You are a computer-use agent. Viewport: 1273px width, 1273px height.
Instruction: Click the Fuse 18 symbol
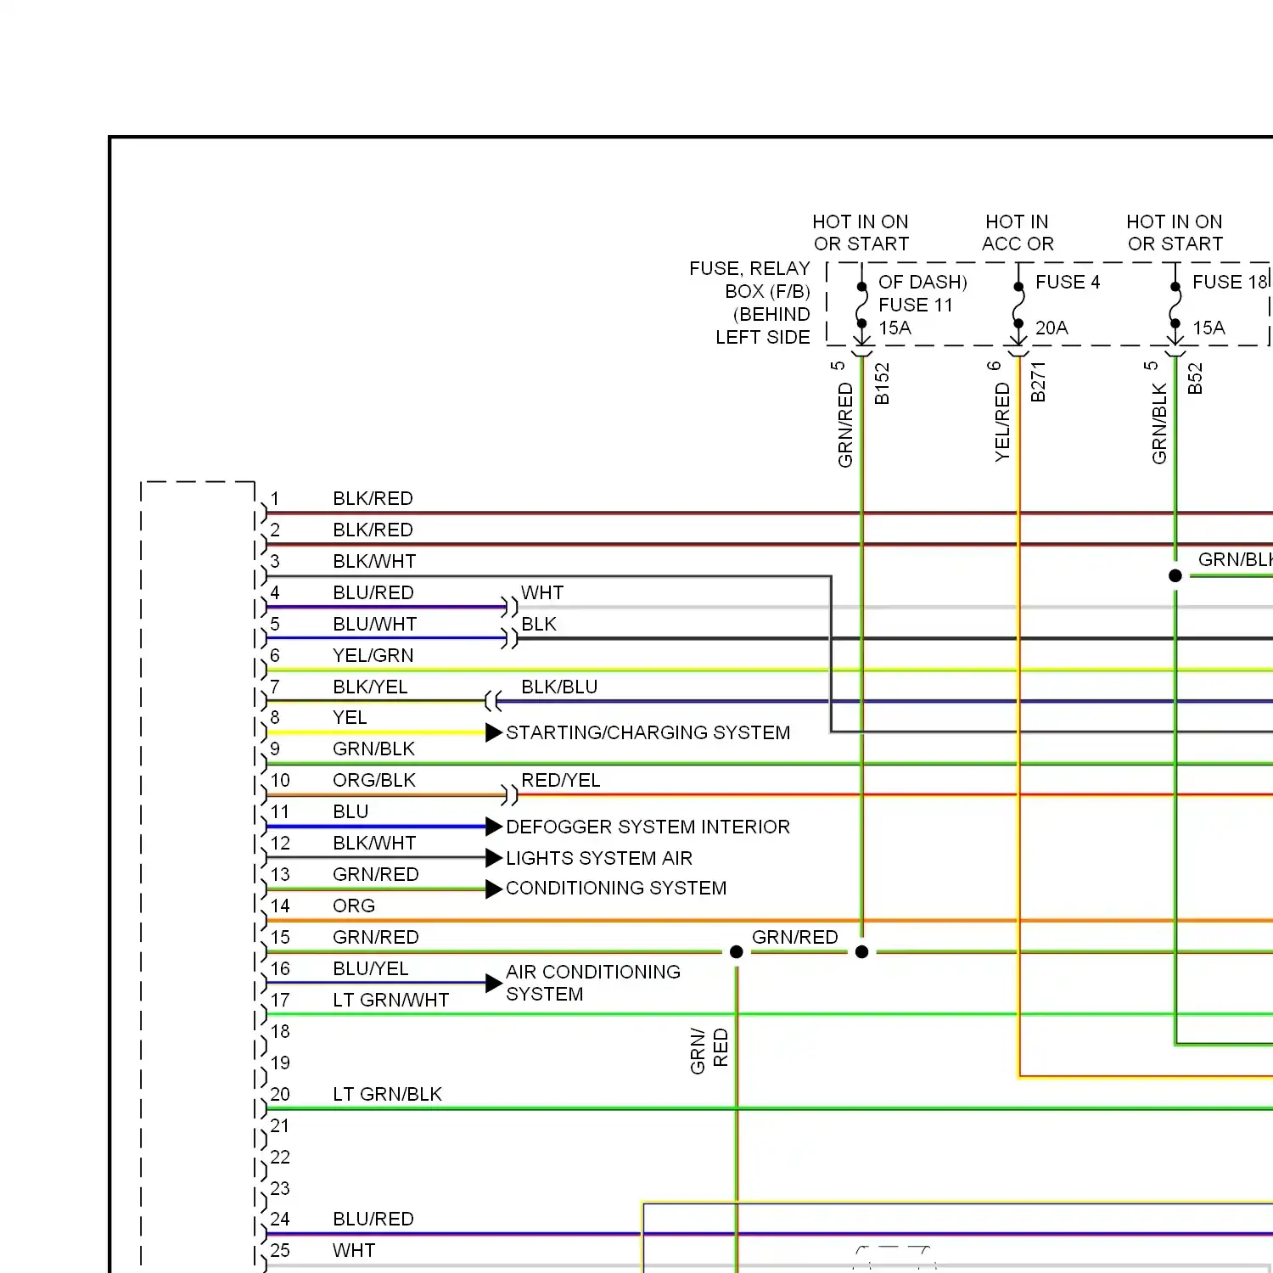click(1175, 306)
